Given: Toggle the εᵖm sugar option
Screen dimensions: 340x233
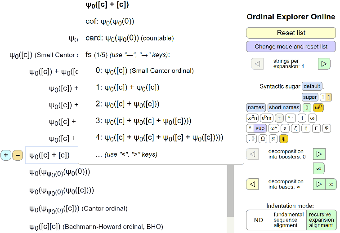Looking at the screenshot, I should click(x=267, y=118).
